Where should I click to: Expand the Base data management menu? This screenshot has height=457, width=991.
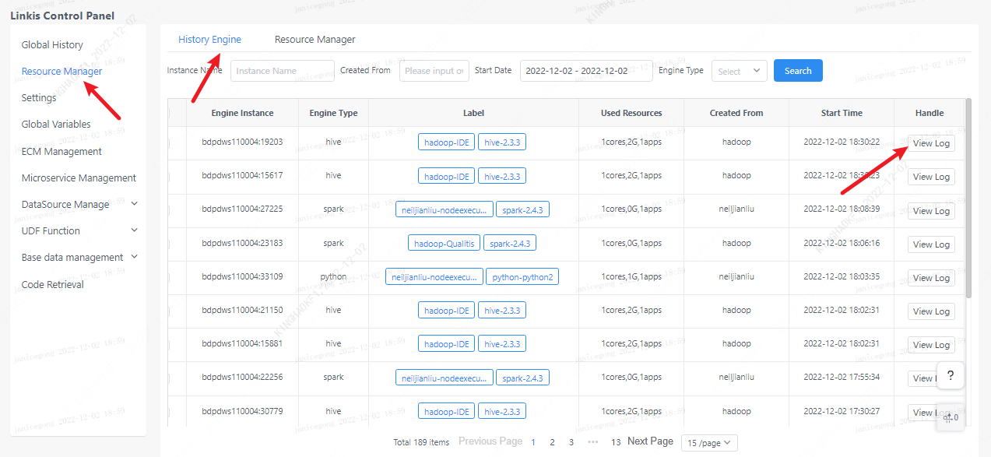point(134,257)
